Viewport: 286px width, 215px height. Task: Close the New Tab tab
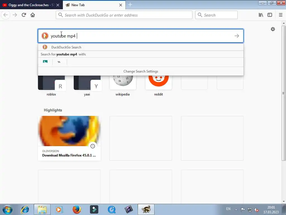point(121,5)
